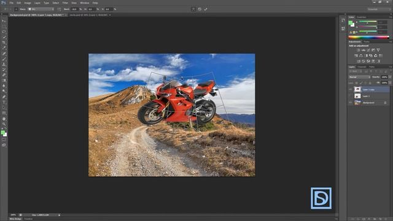Switch to the second document tab
This screenshot has width=393, height=221.
click(89, 15)
